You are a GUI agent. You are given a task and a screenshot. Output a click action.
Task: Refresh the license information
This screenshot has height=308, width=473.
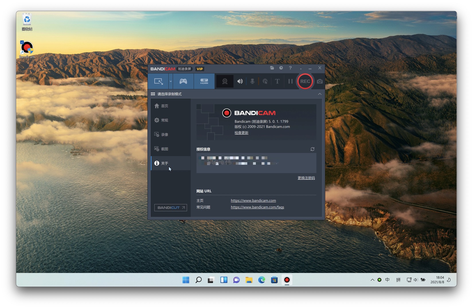pyautogui.click(x=312, y=149)
